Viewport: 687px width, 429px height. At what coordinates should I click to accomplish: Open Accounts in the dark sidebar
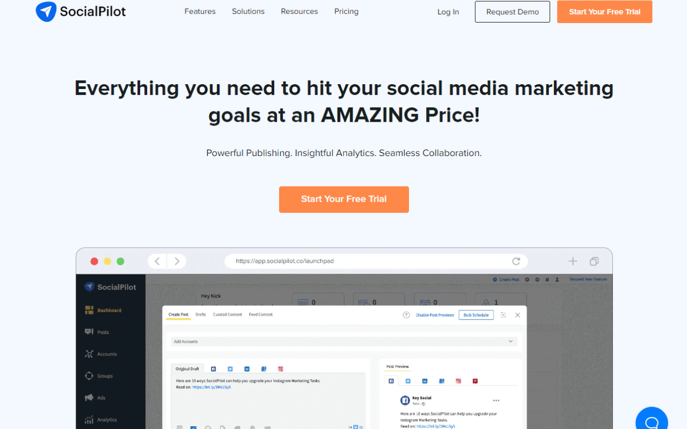point(101,354)
